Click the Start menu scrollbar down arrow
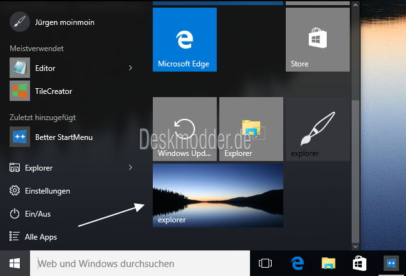This screenshot has height=276, width=406. 355,247
